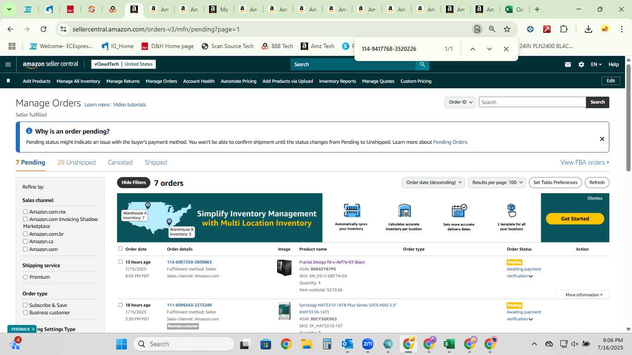Click the magnifier button in the Seller Central search bar
This screenshot has height=355, width=632.
pyautogui.click(x=422, y=64)
